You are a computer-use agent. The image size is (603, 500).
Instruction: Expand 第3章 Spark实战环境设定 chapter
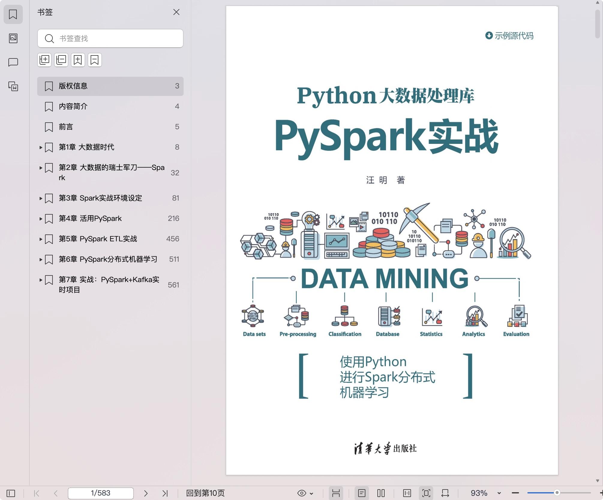pyautogui.click(x=40, y=198)
